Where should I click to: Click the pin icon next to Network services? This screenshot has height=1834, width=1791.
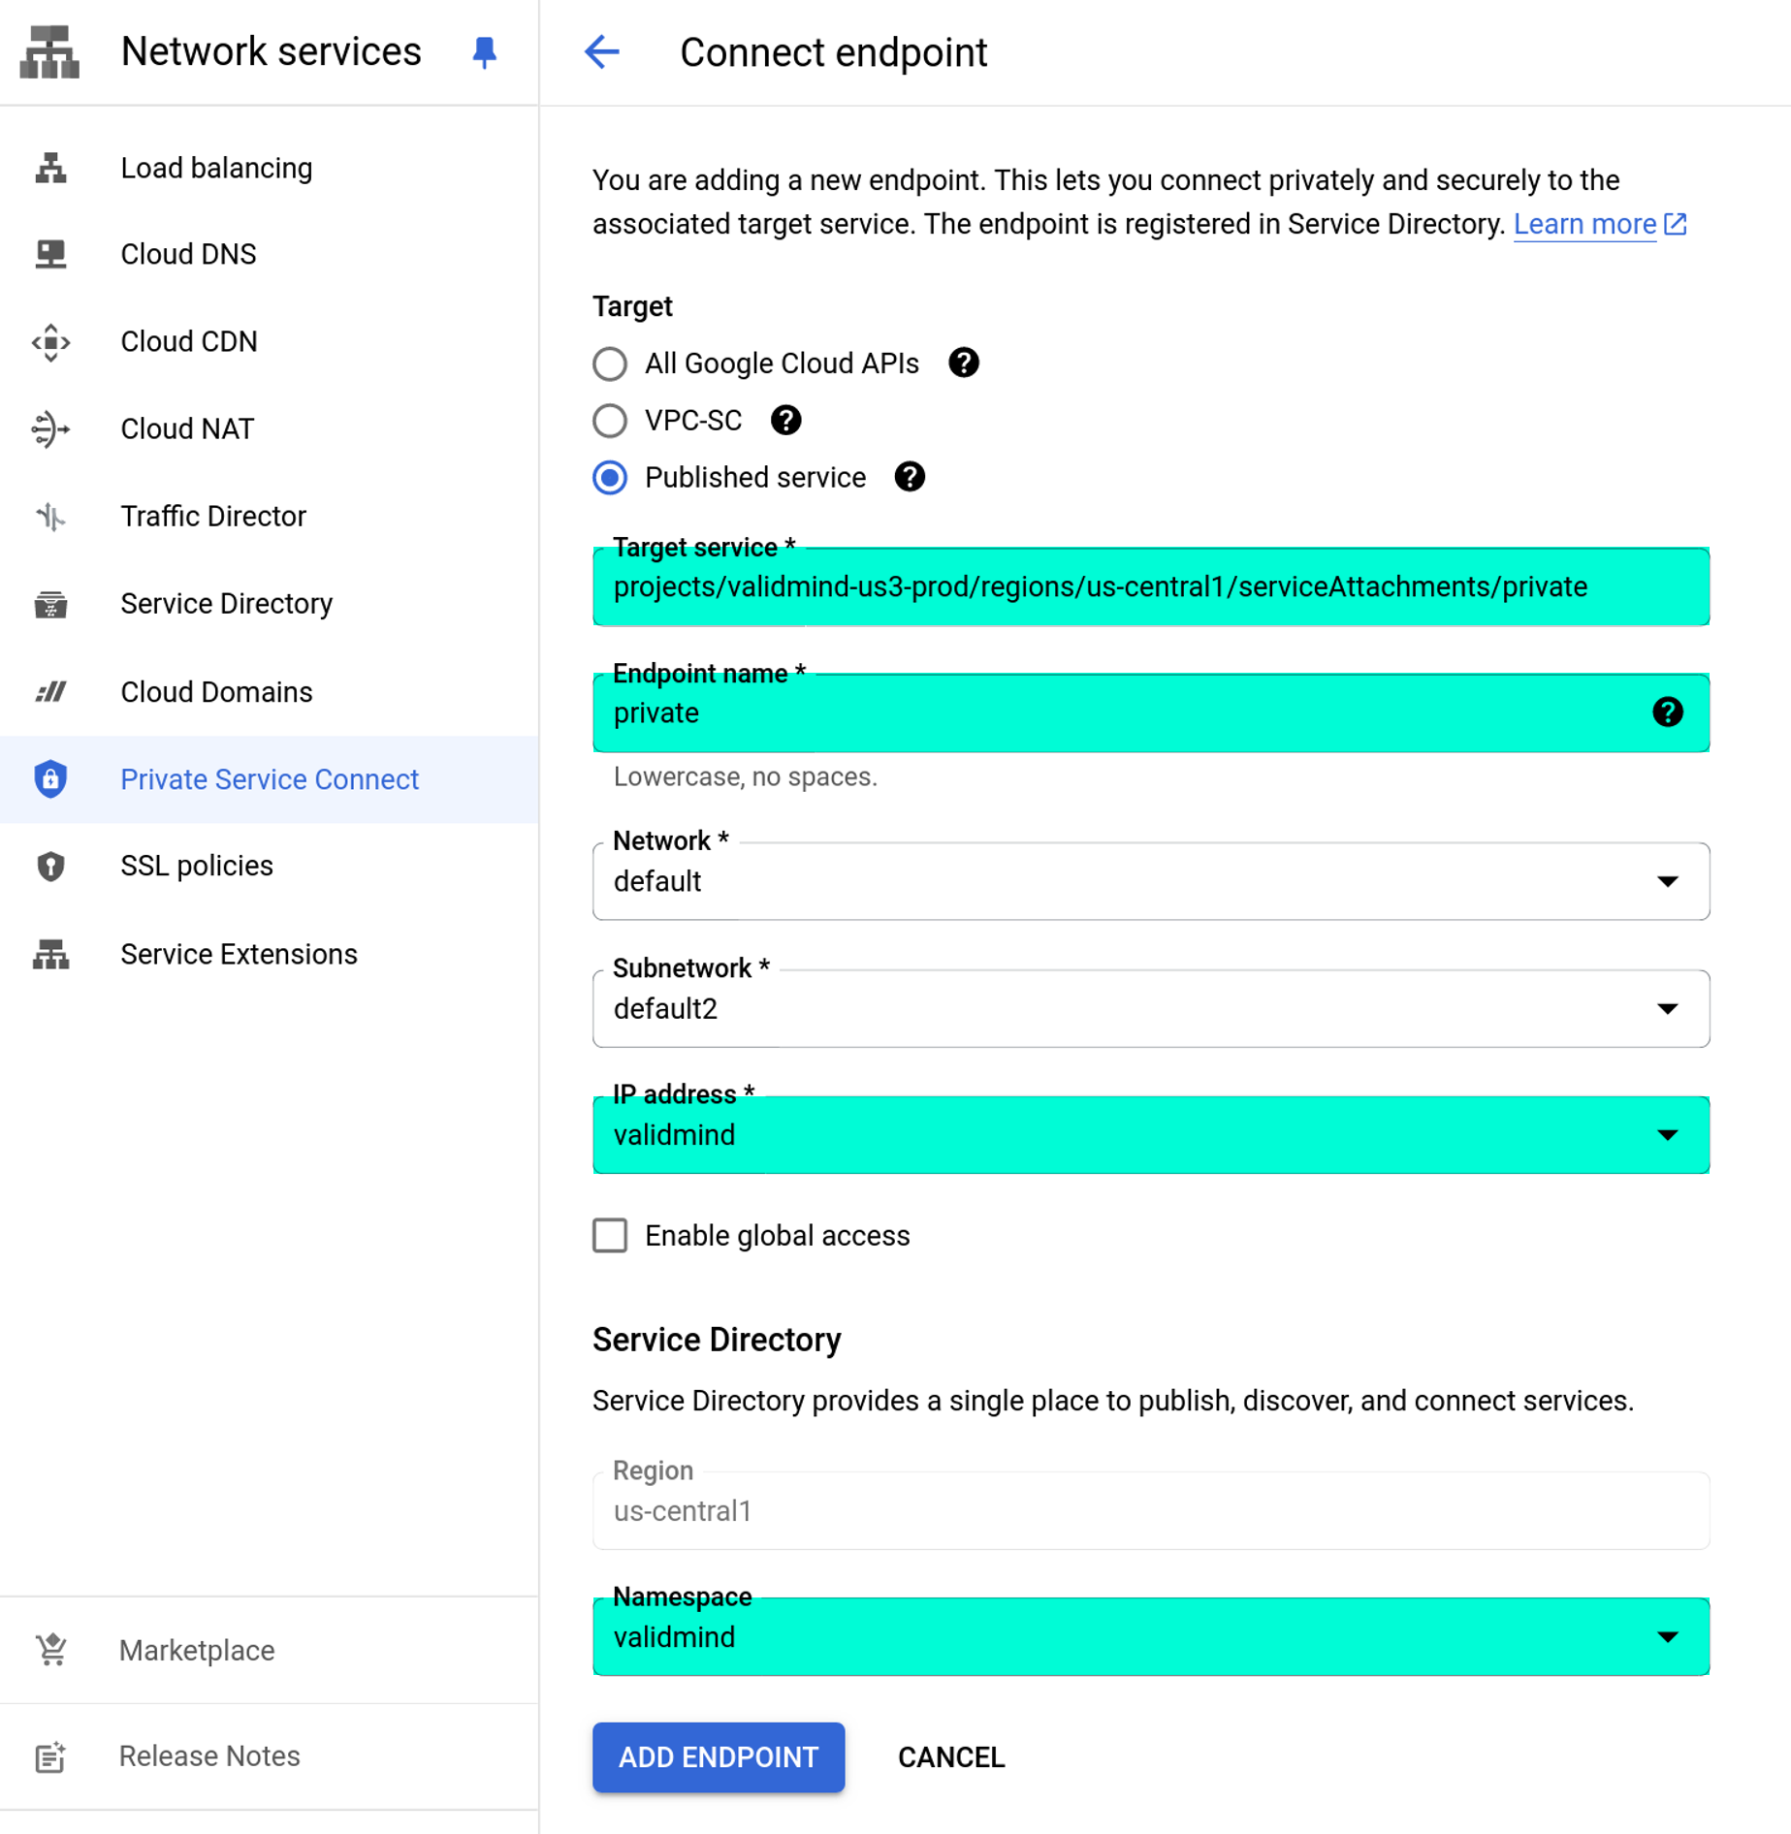click(x=484, y=52)
